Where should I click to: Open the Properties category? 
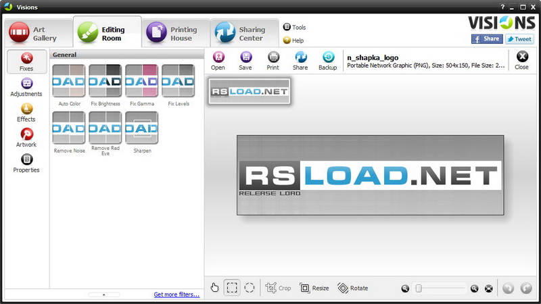pyautogui.click(x=26, y=163)
